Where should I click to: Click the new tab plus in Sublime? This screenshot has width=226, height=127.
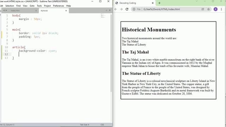tap(106, 10)
